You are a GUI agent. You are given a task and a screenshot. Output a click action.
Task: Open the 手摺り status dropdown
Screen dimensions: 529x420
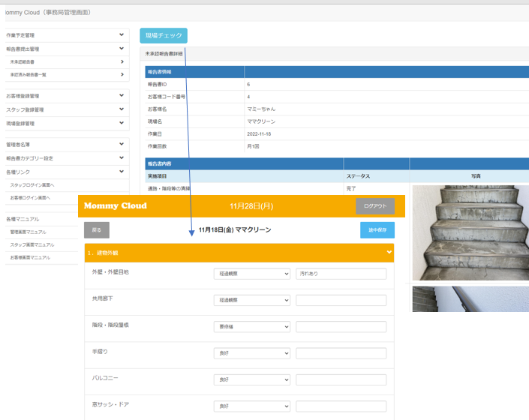point(251,353)
